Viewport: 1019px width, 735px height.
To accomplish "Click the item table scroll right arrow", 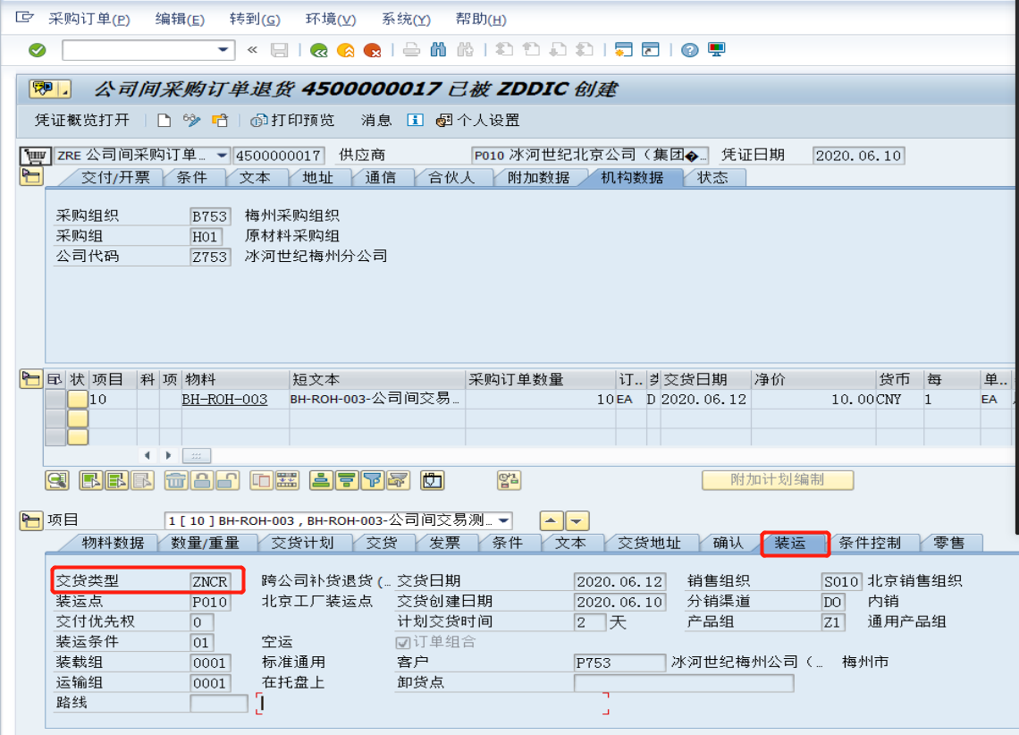I will tap(168, 455).
